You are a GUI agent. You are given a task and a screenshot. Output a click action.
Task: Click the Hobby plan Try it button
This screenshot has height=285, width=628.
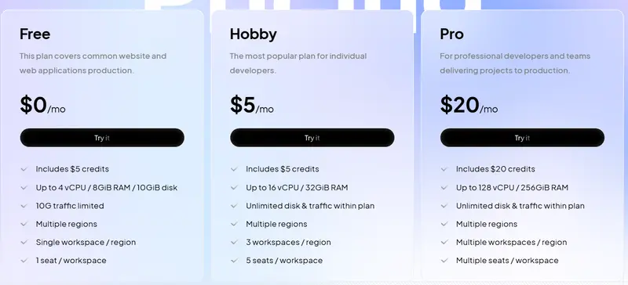coord(312,138)
